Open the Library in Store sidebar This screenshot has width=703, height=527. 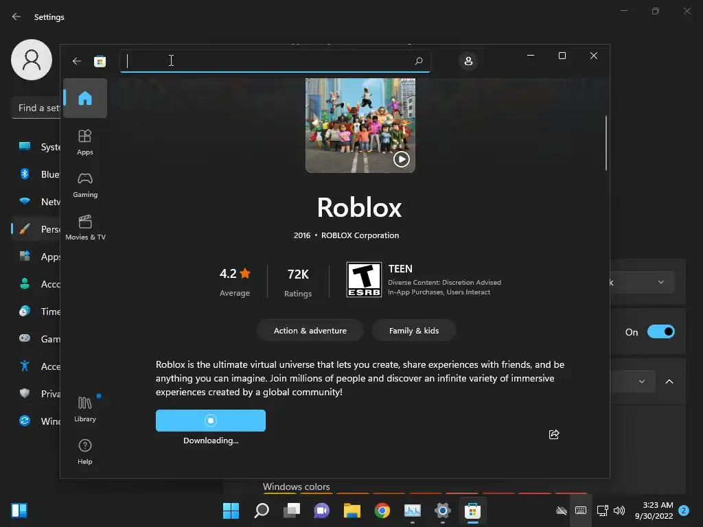(x=84, y=409)
